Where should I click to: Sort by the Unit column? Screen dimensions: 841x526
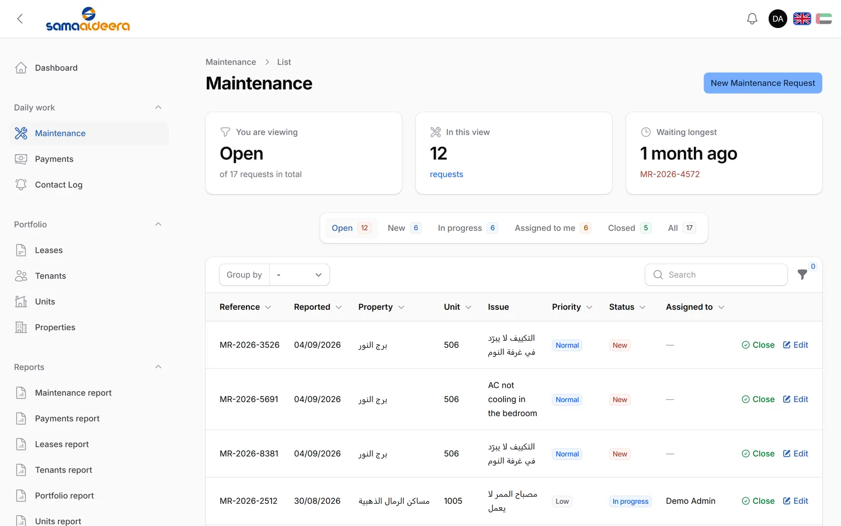tap(457, 307)
